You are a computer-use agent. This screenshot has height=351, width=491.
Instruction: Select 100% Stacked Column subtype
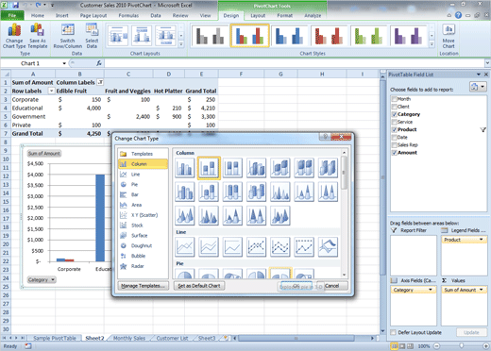[x=232, y=168]
